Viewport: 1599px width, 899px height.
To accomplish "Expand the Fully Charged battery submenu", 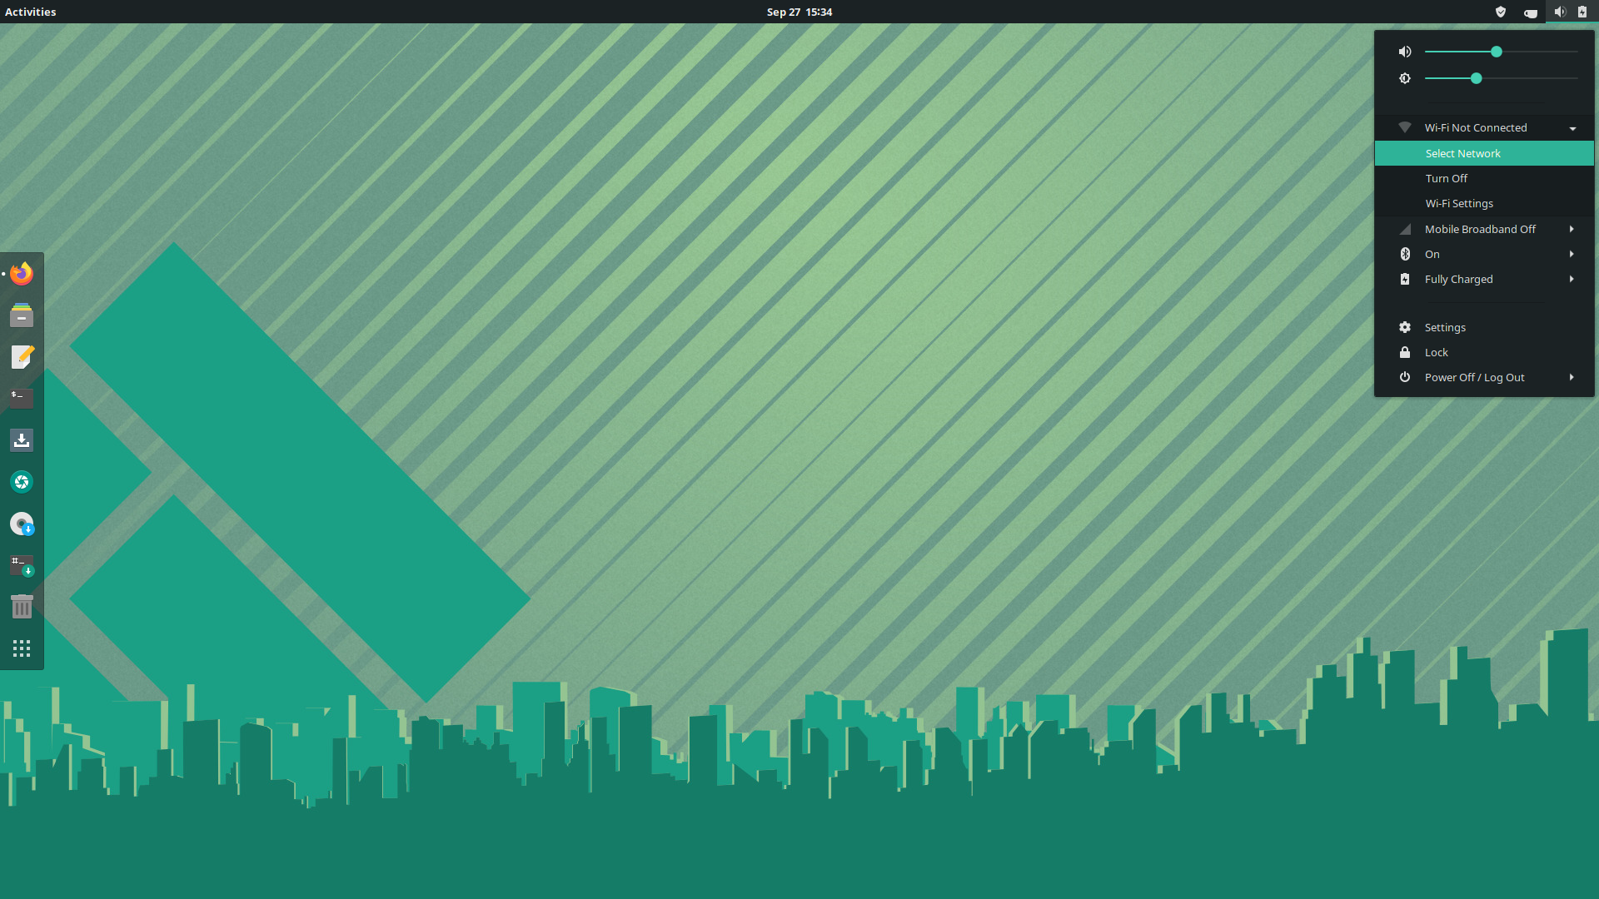I will tap(1484, 279).
